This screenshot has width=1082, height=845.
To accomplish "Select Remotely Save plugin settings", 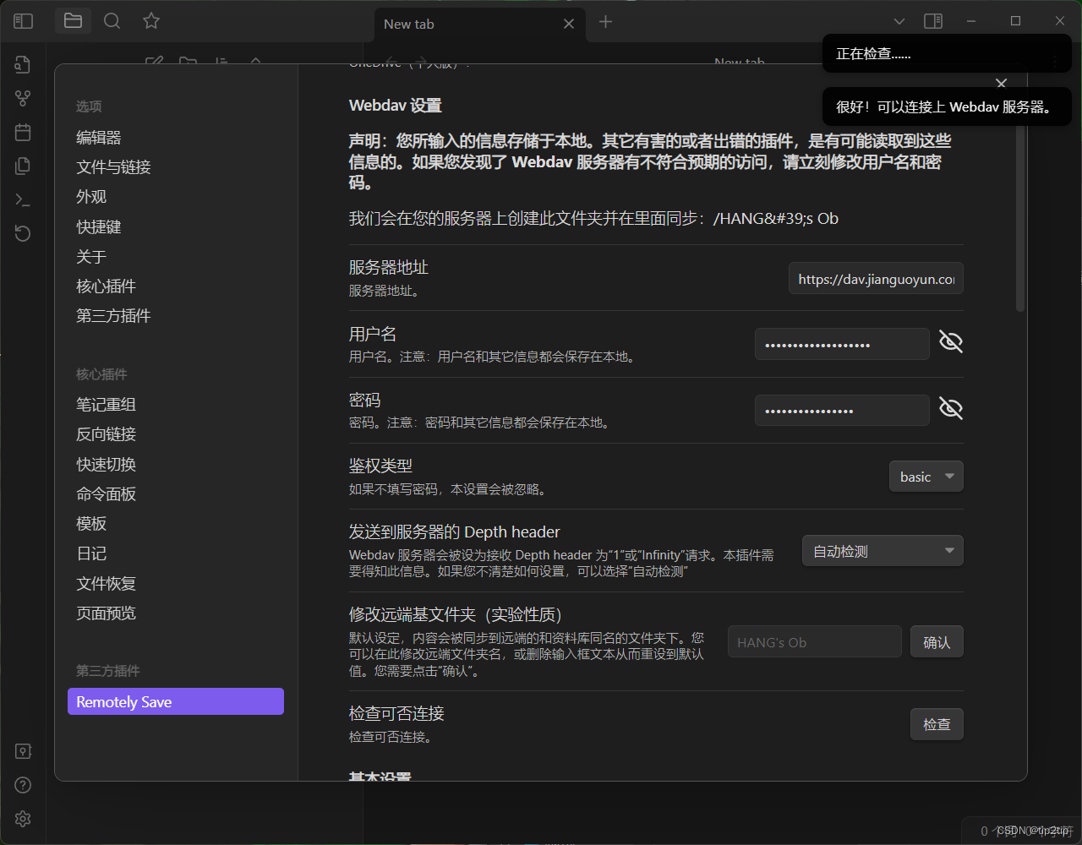I will pyautogui.click(x=176, y=701).
